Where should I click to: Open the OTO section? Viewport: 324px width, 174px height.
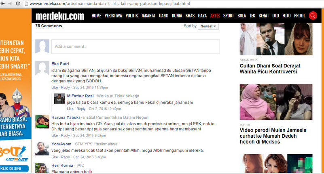[x=275, y=16]
